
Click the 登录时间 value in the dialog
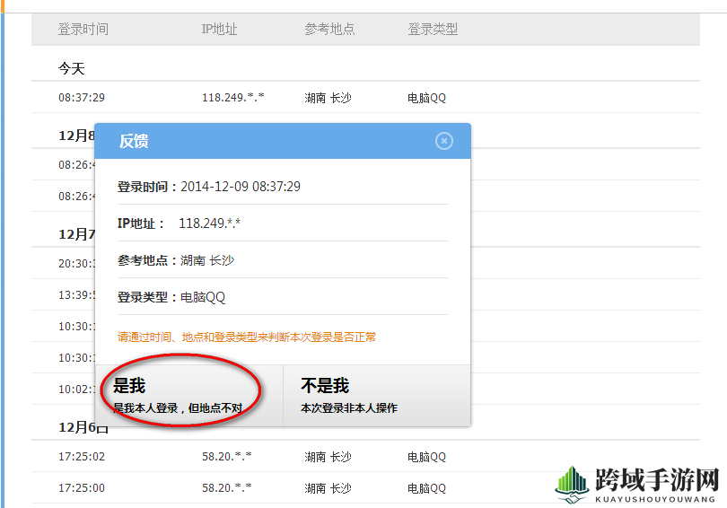point(241,187)
